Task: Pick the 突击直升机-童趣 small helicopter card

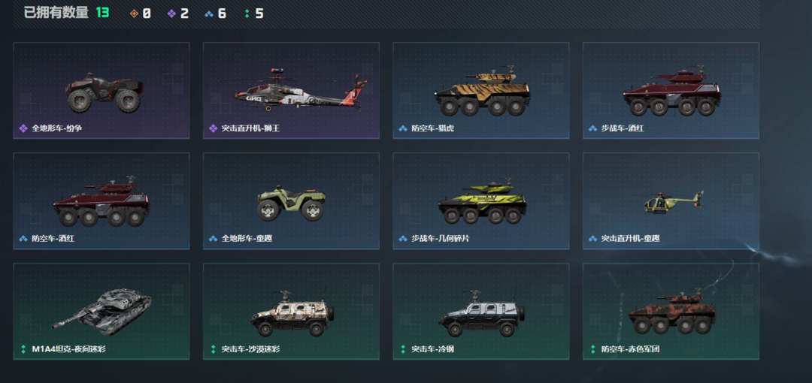Action: tap(671, 201)
